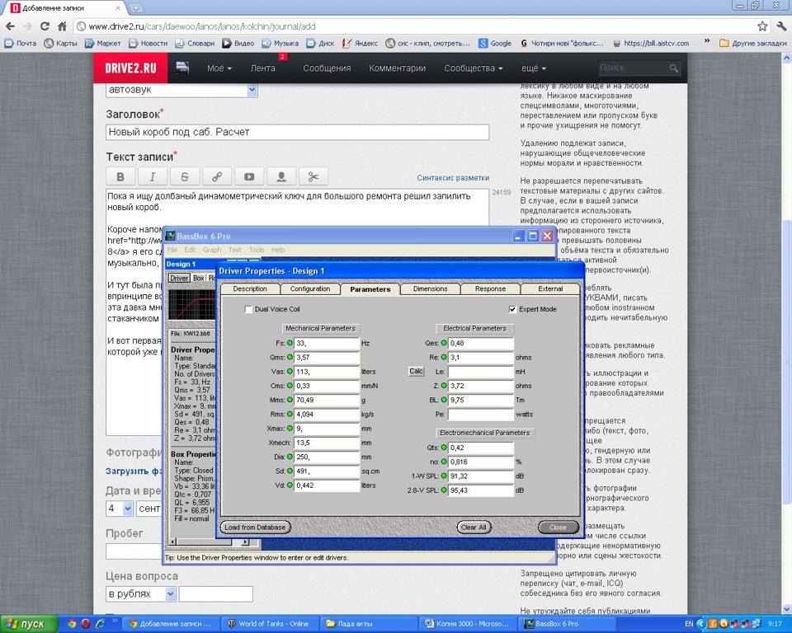This screenshot has height=633, width=792.
Task: Apply strikethrough formatting in editor toolbar
Action: (x=184, y=176)
